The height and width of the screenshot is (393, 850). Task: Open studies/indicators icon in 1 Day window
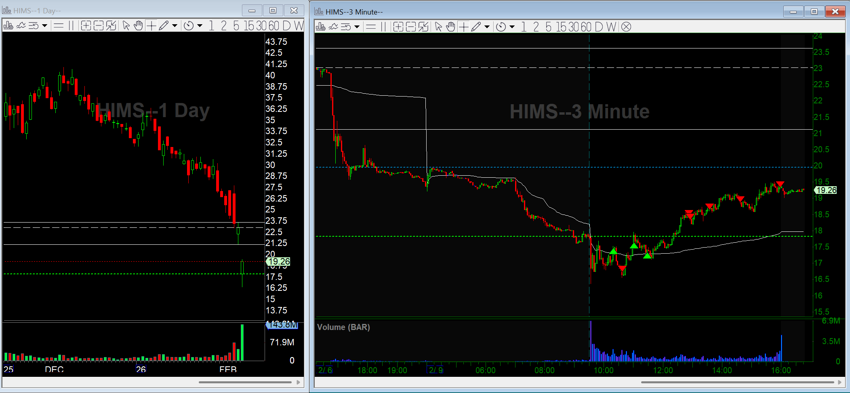(21, 26)
